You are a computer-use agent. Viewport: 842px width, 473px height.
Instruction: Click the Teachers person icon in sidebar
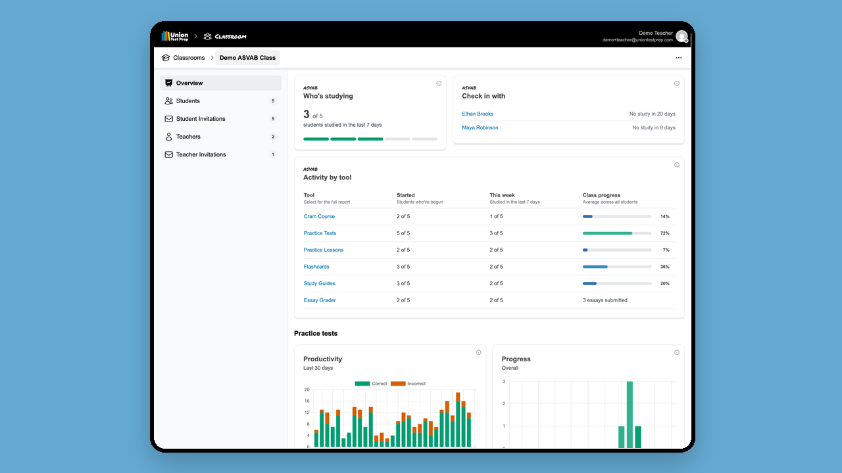tap(169, 137)
